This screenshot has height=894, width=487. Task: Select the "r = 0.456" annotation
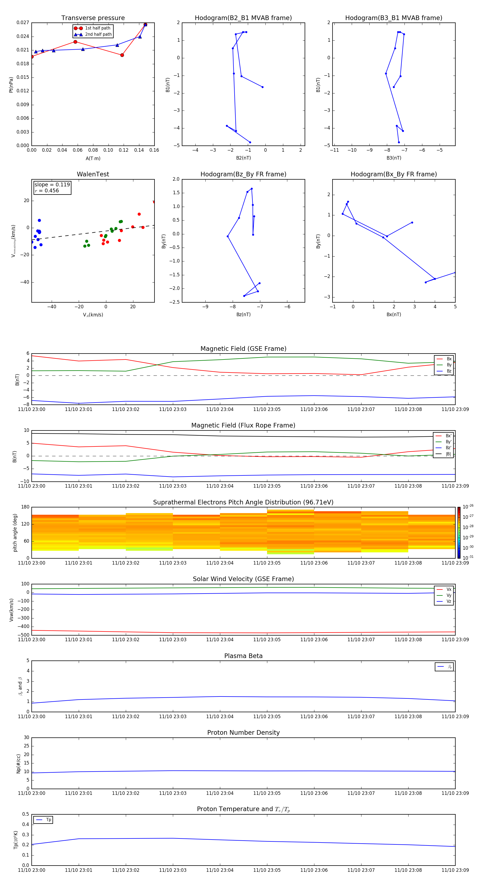click(47, 190)
